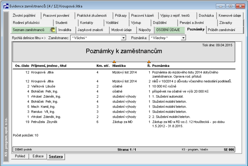This screenshot has width=248, height=166.
Task: Click the 'KS - program, Vsetín' footer text
Action: [x=195, y=149]
